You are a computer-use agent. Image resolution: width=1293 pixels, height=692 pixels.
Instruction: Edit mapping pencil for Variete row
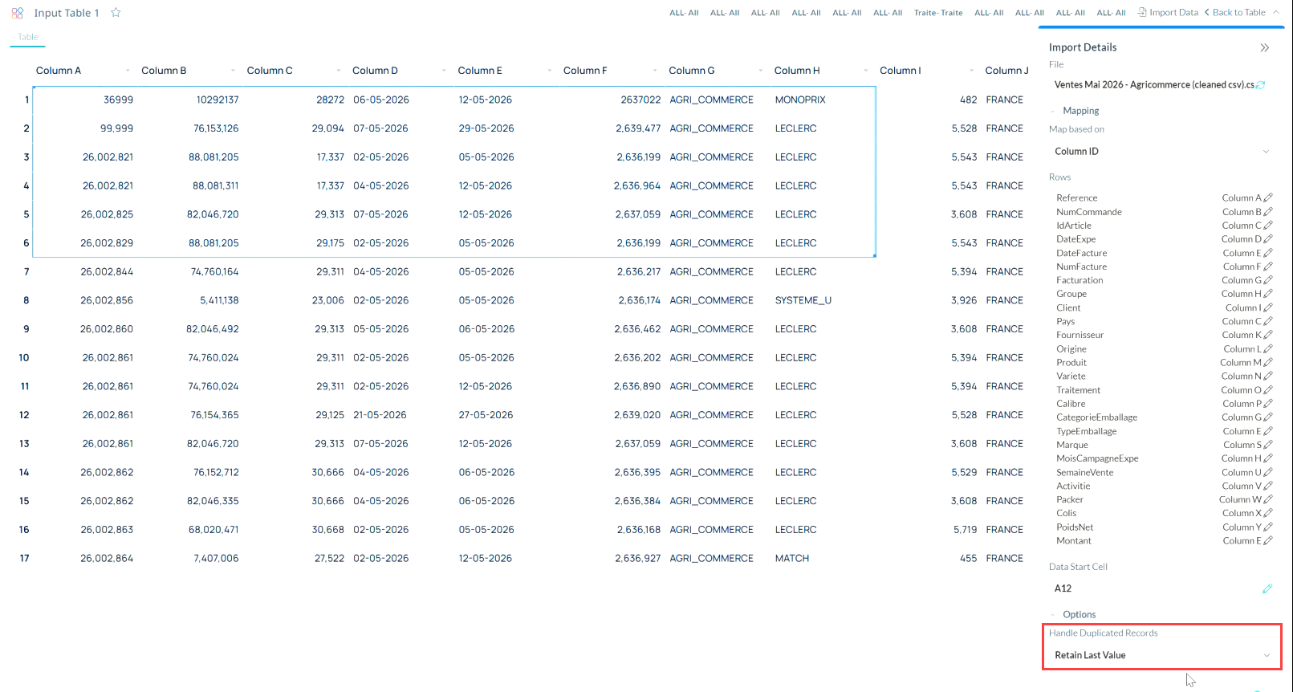pyautogui.click(x=1268, y=376)
